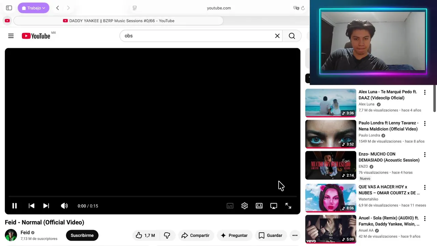
Task: Enter full screen mode
Action: click(x=288, y=206)
